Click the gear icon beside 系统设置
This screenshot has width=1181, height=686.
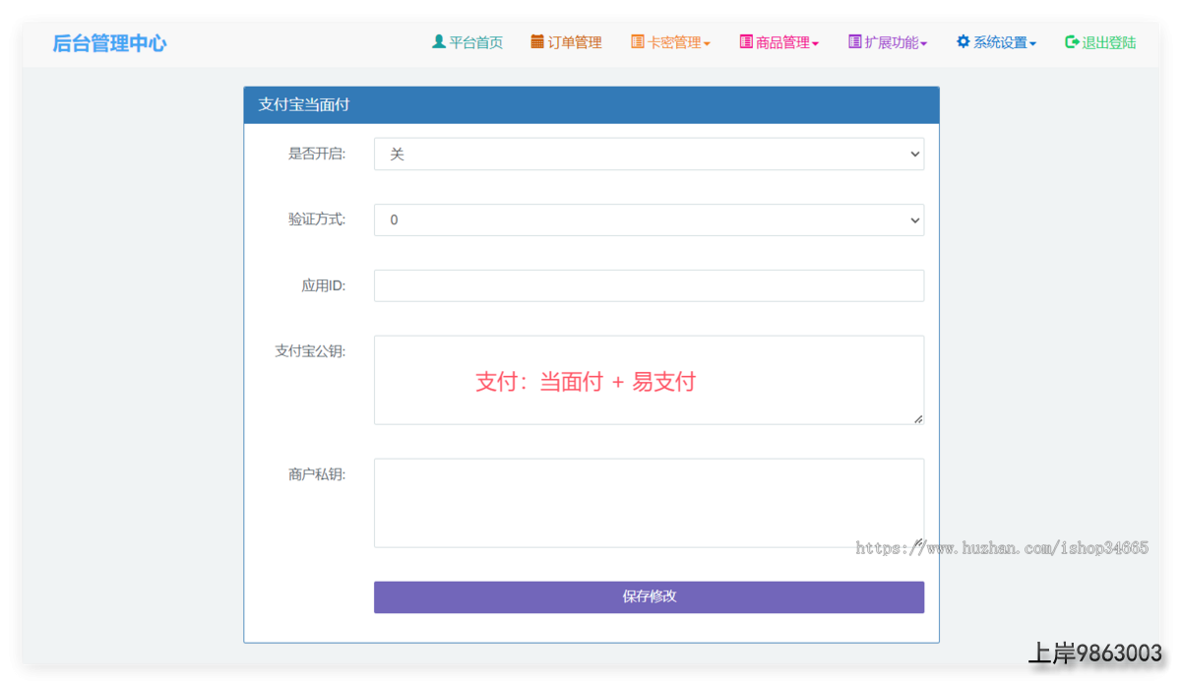tap(963, 42)
